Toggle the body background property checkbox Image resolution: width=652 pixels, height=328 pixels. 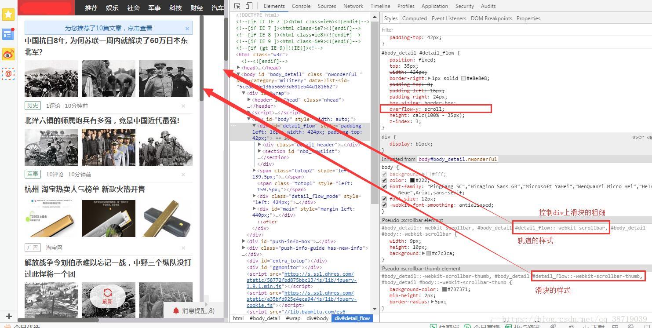[x=384, y=174]
